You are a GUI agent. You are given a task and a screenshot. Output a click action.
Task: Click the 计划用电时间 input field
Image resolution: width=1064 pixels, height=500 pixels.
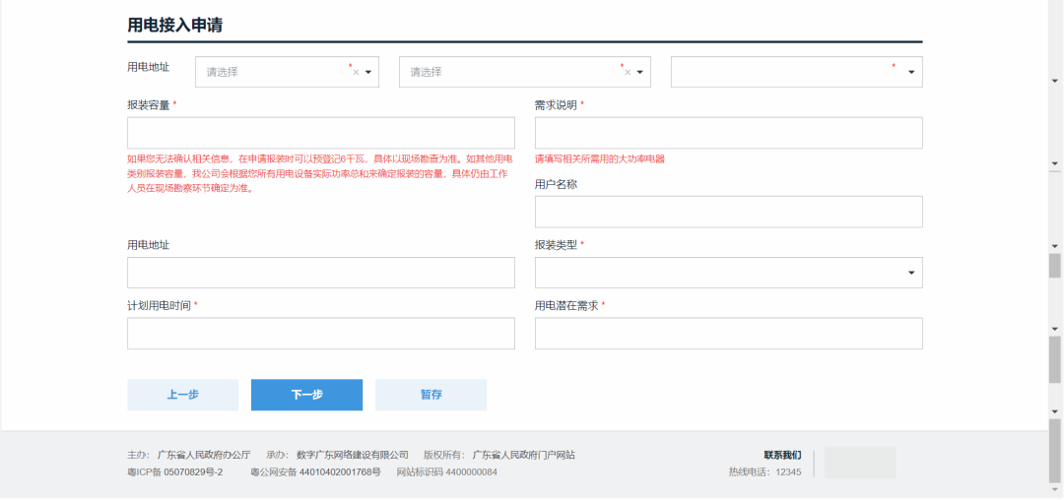[x=321, y=334]
